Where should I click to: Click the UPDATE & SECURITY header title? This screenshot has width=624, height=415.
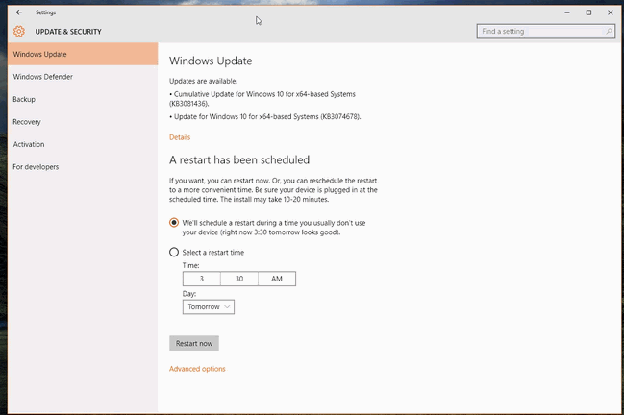coord(68,32)
